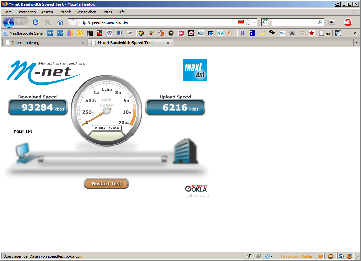Viewport: 361px width, 261px height.
Task: Click the Google search input field
Action: 295,22
